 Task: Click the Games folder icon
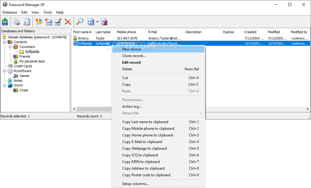(16, 76)
